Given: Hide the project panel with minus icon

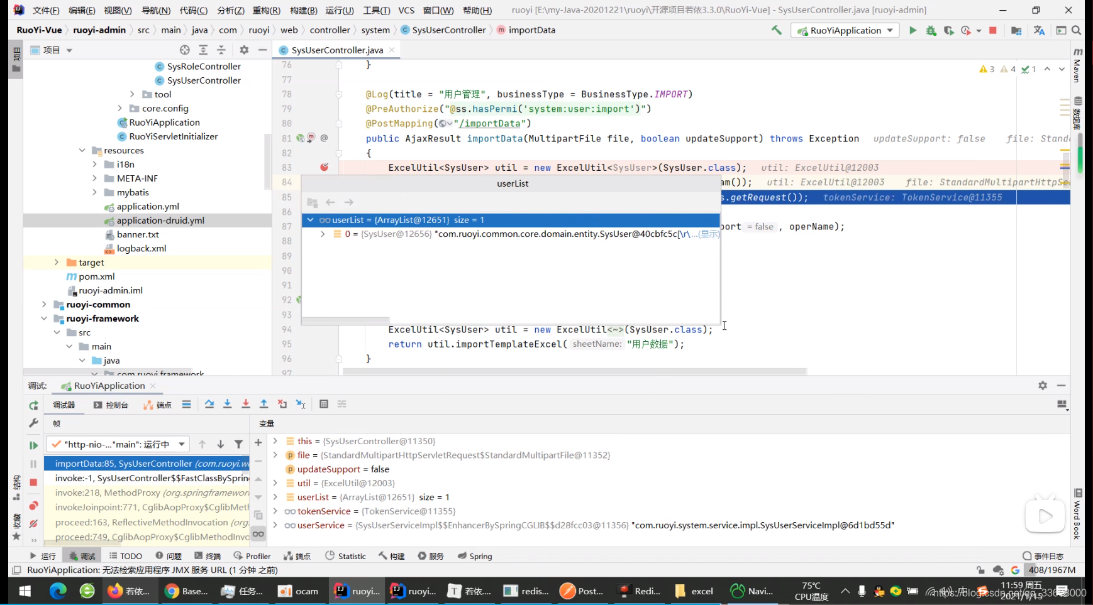Looking at the screenshot, I should [x=262, y=50].
